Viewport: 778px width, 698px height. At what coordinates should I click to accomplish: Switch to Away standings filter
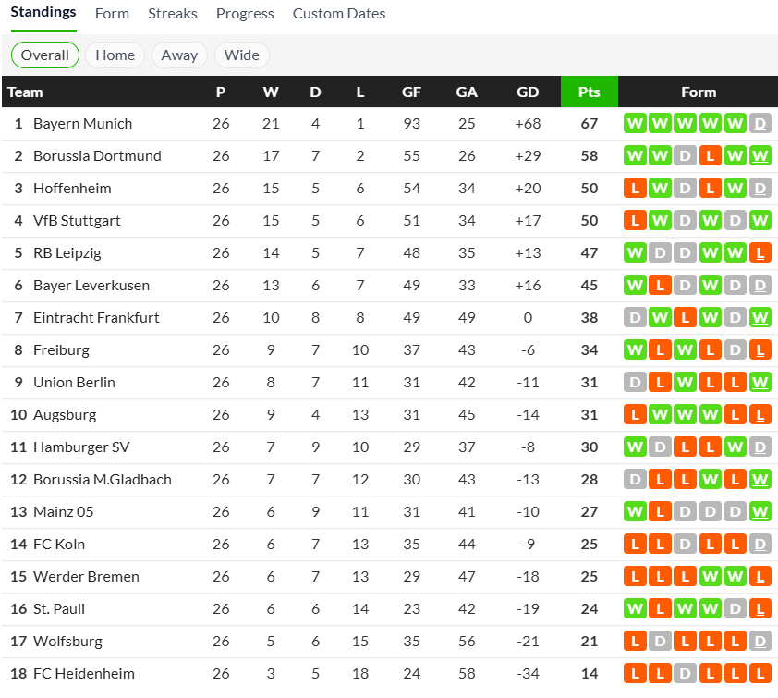(179, 55)
